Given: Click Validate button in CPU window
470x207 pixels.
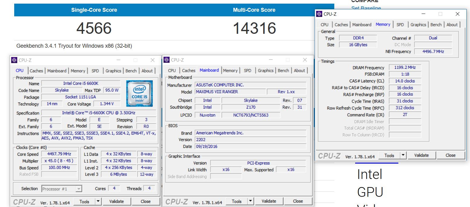Looking at the screenshot, I should (x=117, y=202).
